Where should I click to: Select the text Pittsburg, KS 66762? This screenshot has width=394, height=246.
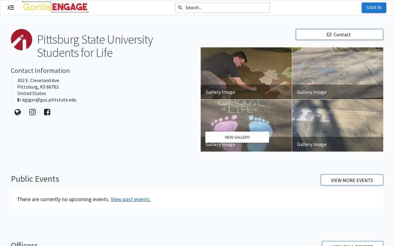[38, 87]
